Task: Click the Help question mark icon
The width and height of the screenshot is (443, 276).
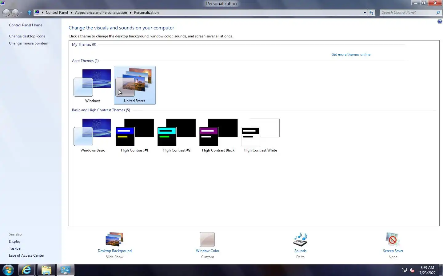Action: (440, 21)
